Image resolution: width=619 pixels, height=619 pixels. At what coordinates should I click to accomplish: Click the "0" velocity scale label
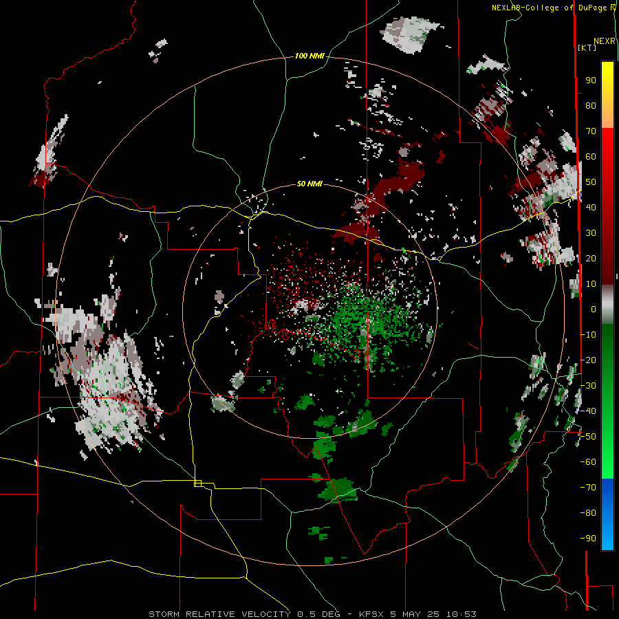pos(594,309)
